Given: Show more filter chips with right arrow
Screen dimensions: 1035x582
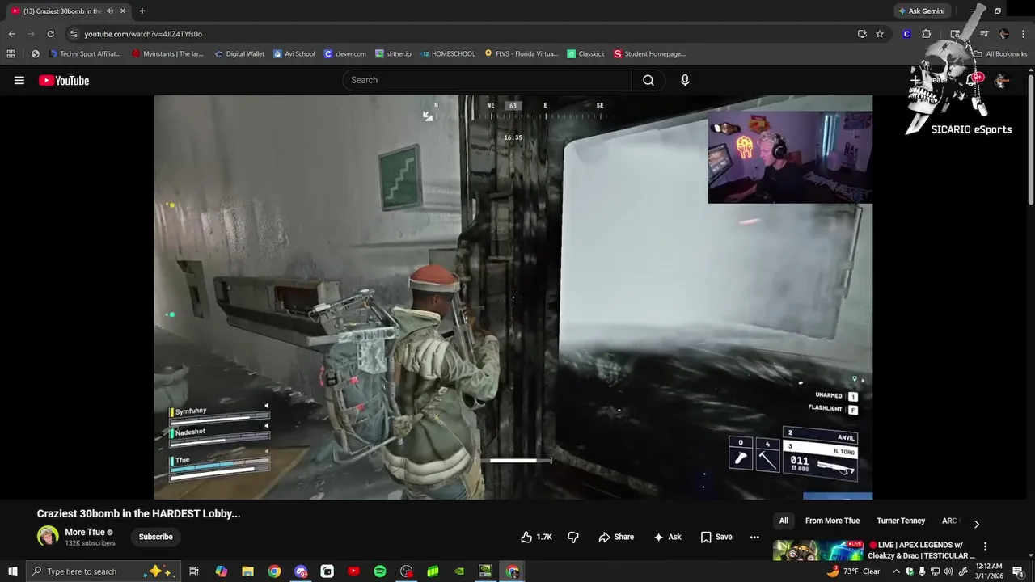Looking at the screenshot, I should [976, 524].
